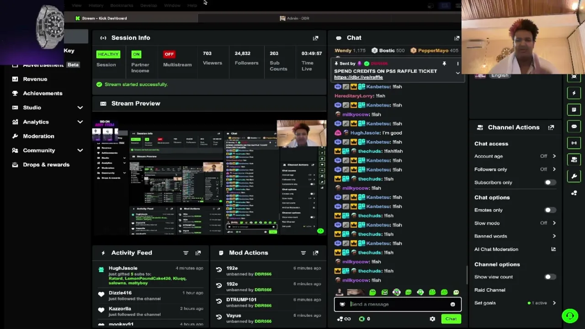Click the Stream Preview thumbnail
The image size is (585, 329).
point(209,177)
